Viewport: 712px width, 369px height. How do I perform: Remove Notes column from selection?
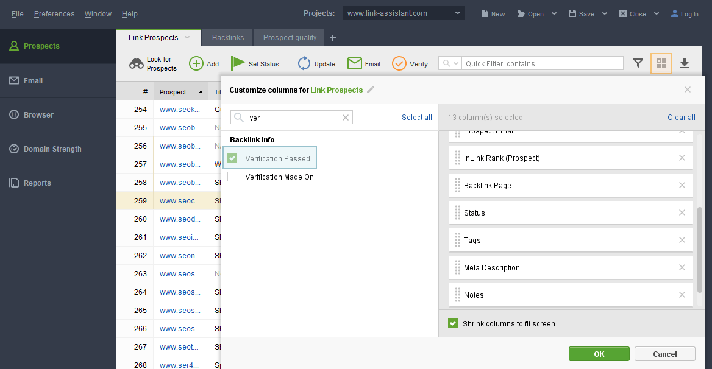click(682, 295)
